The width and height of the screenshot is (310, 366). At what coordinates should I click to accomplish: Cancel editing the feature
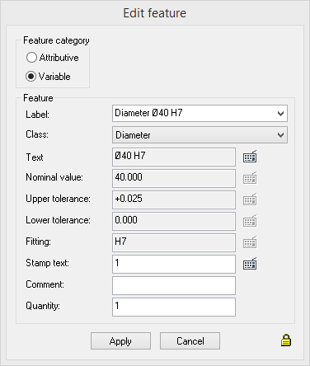[x=190, y=341]
